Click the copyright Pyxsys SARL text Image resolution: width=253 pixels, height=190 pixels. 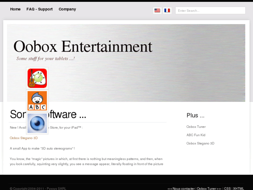(38, 189)
